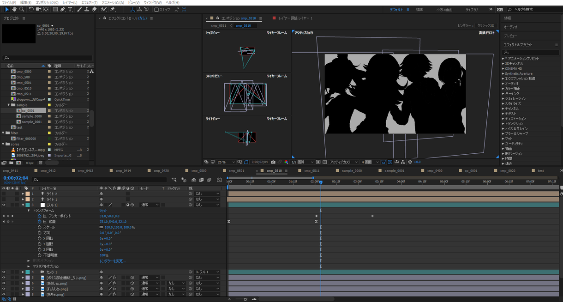Open the ファイル menu
563x302 pixels.
pos(9,2)
